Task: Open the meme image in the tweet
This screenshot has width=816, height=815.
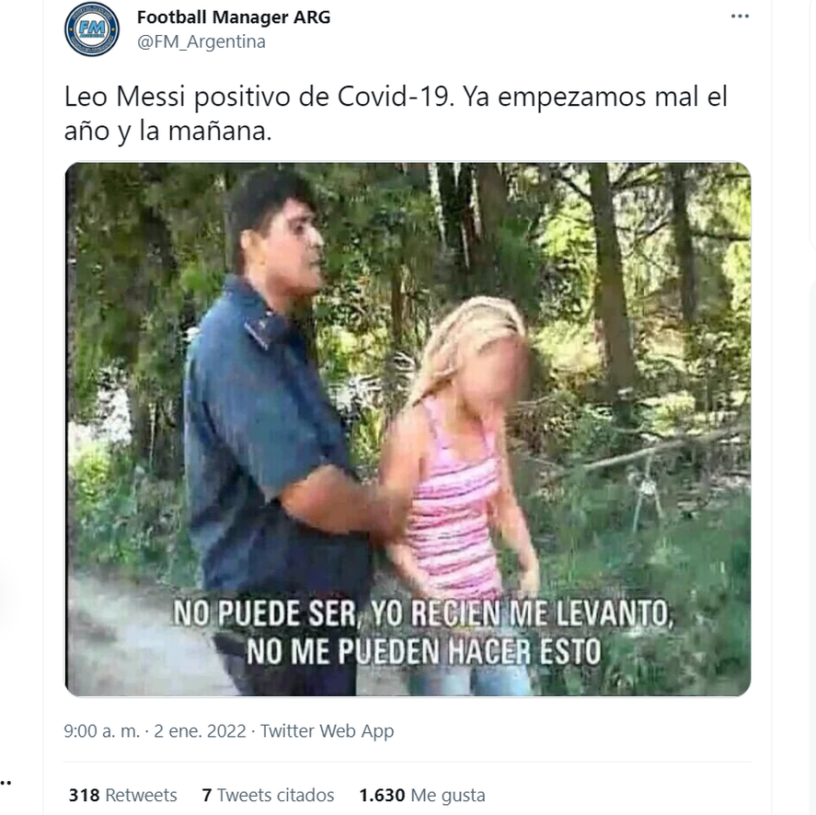Action: (x=408, y=429)
